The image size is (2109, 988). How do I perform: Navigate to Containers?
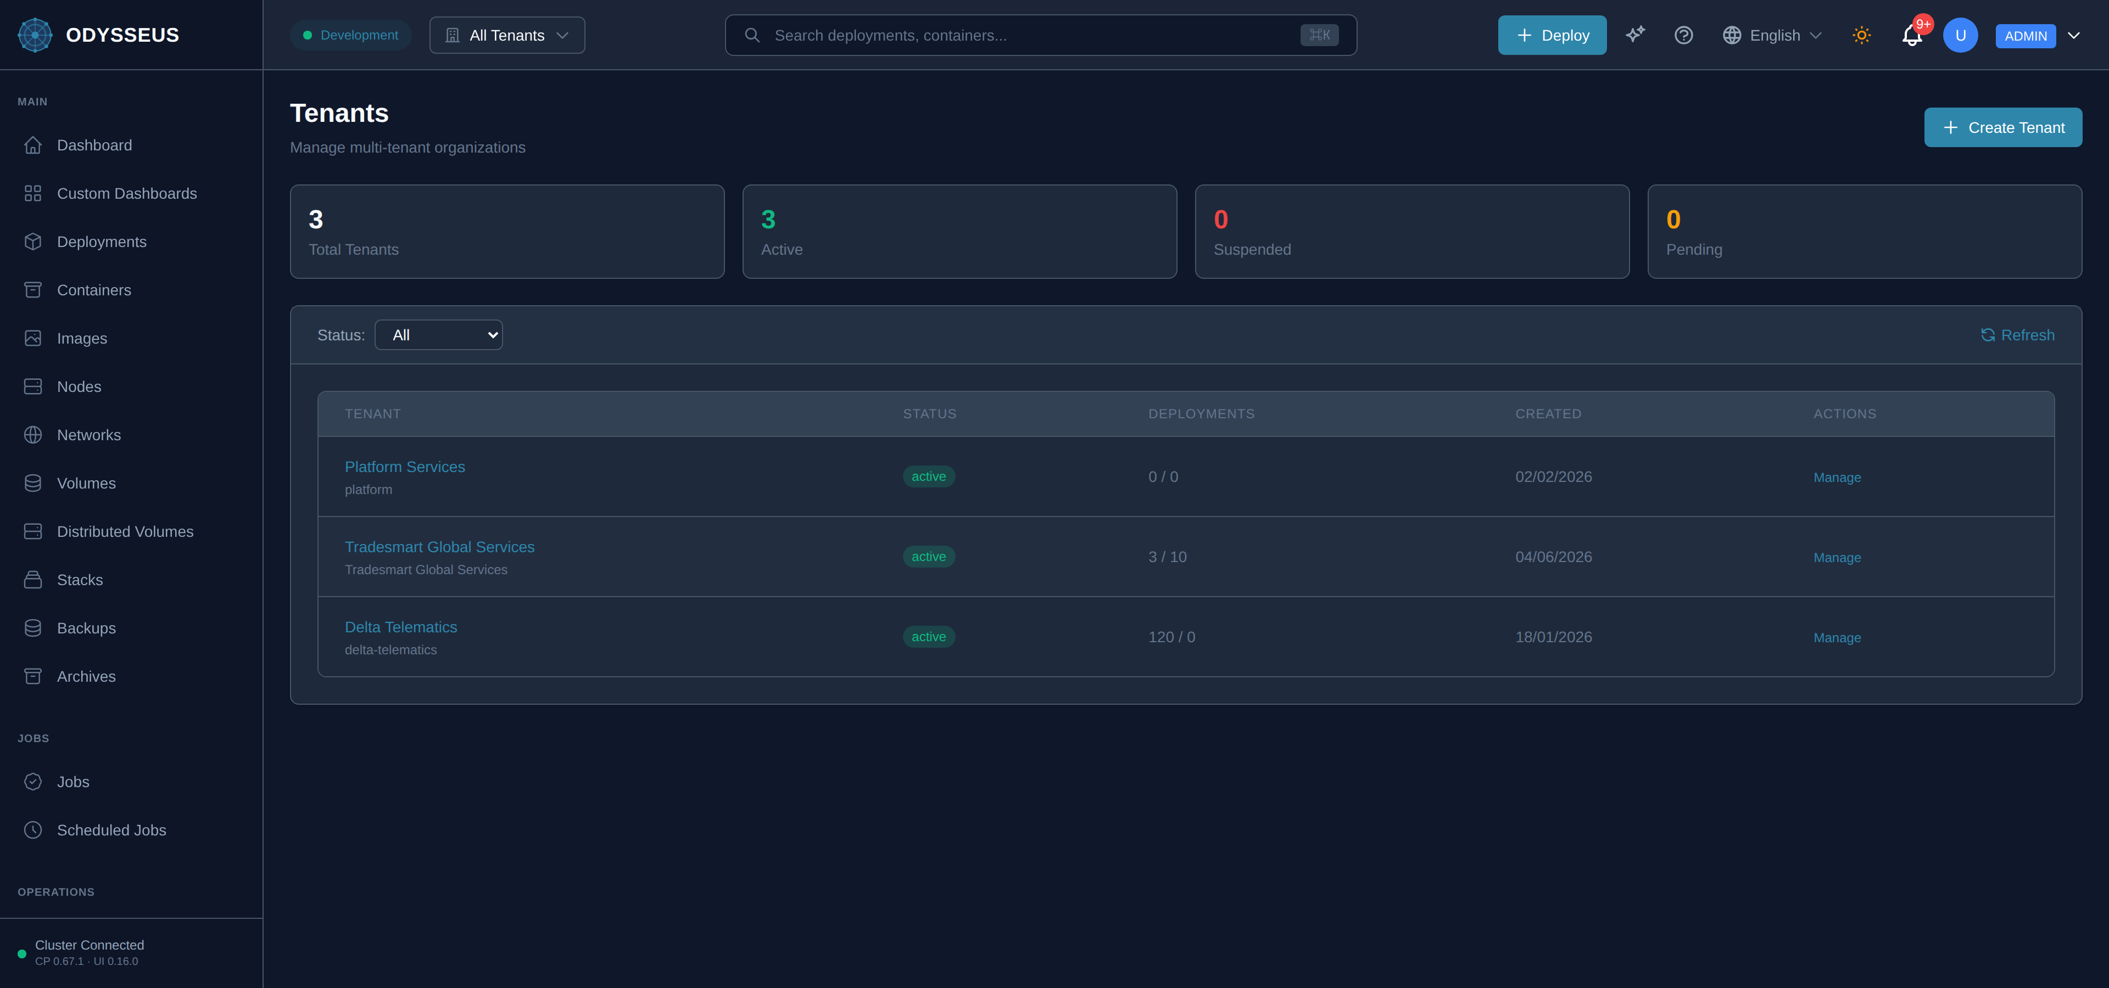coord(131,289)
